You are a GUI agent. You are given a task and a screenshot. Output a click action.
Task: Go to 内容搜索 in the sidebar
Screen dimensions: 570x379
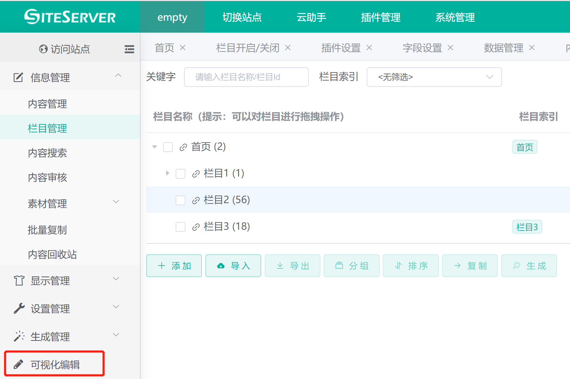(47, 153)
